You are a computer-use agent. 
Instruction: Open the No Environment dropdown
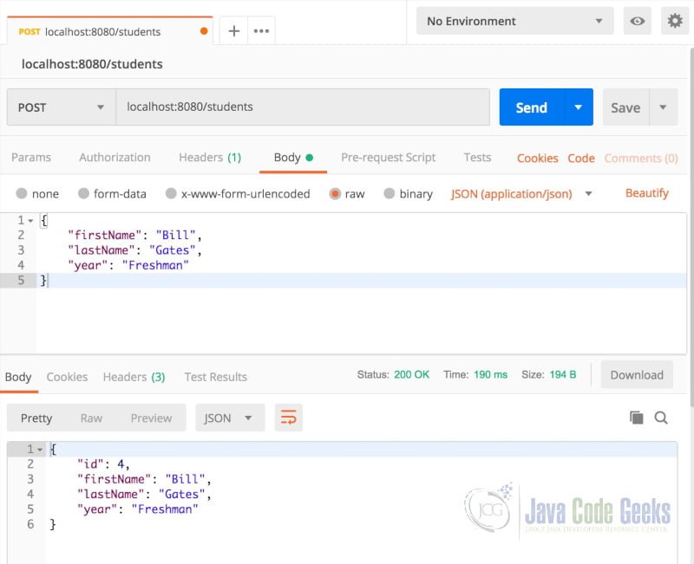click(x=514, y=21)
